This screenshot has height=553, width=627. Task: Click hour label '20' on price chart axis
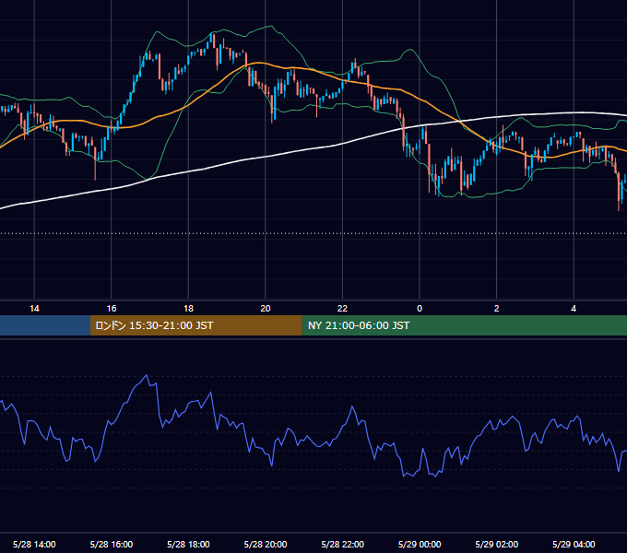[x=266, y=309]
